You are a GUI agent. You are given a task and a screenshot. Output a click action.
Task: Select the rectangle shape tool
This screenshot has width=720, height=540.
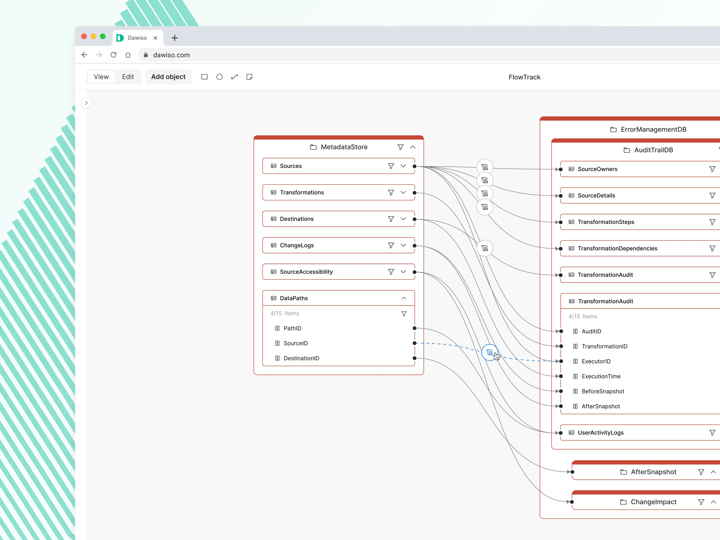(x=204, y=77)
